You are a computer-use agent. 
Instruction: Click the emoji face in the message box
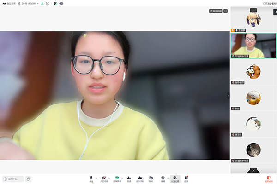click(6, 179)
